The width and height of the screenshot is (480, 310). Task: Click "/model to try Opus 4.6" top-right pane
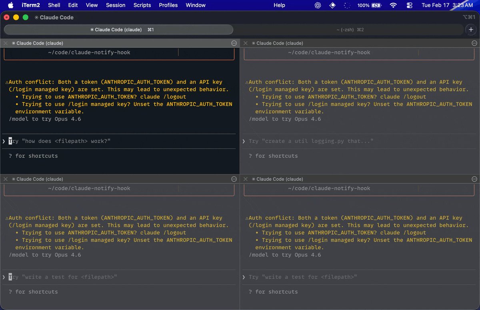285,119
